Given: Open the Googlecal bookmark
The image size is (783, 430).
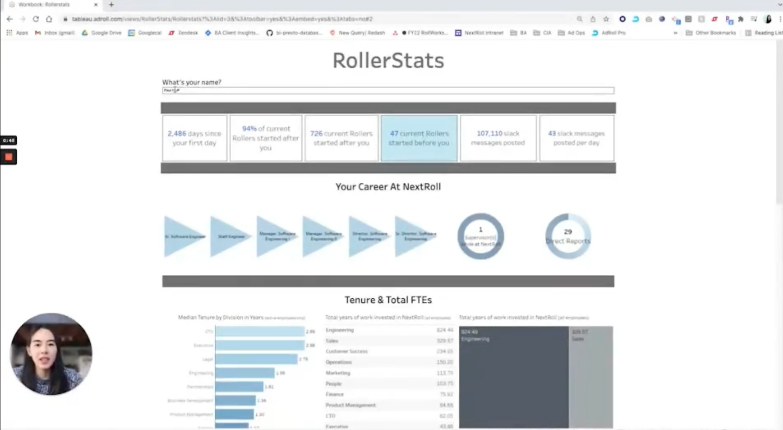Looking at the screenshot, I should [x=145, y=33].
